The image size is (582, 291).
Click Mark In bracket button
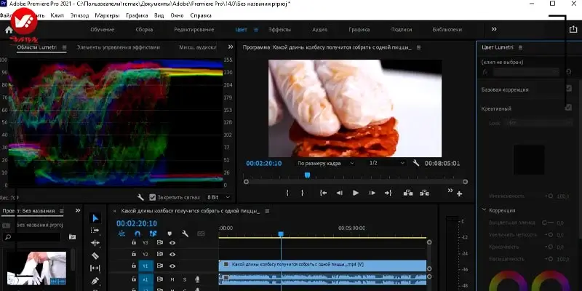coord(287,193)
